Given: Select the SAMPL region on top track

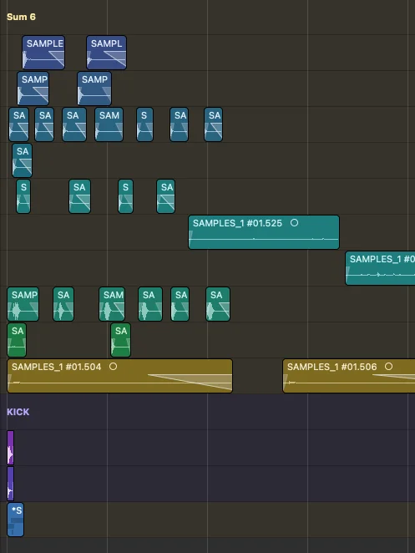Looking at the screenshot, I should tap(107, 53).
